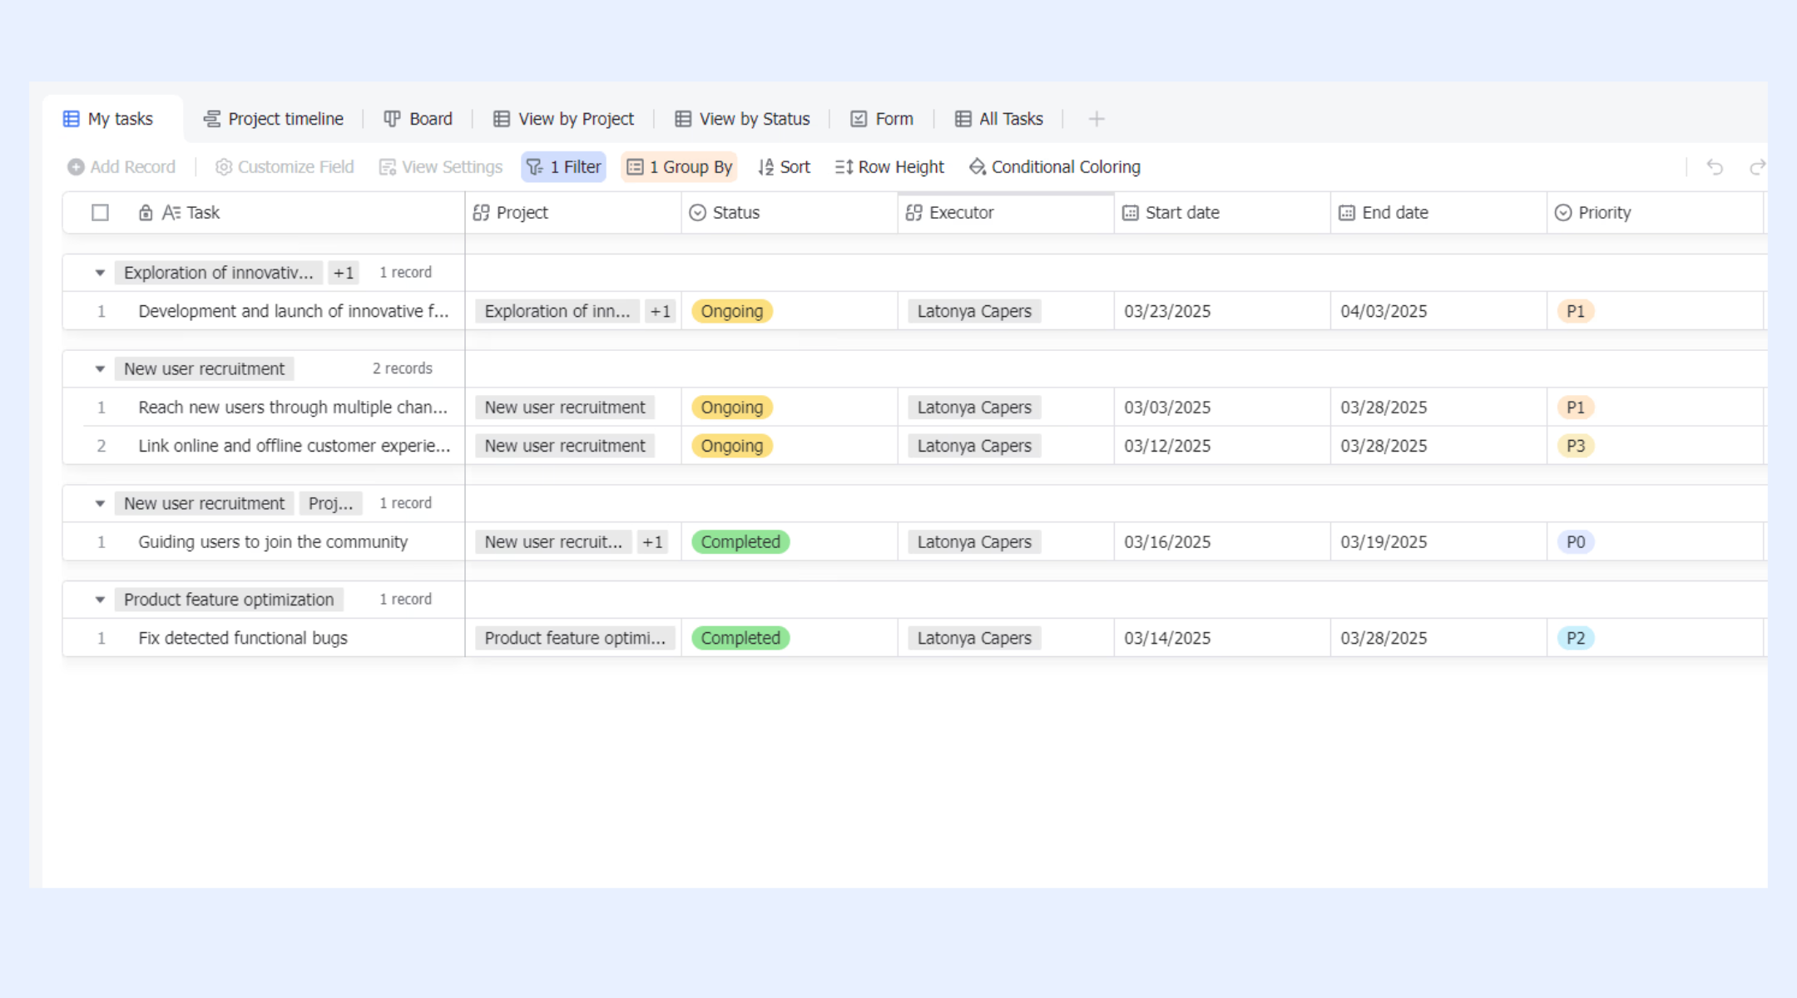Open Conditional Coloring settings
The height and width of the screenshot is (998, 1797).
[x=1054, y=167]
